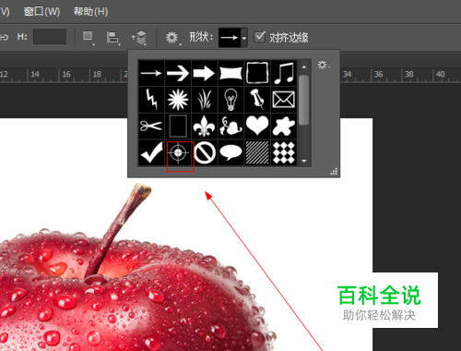
Task: Open the path alignment menu
Action: point(112,38)
